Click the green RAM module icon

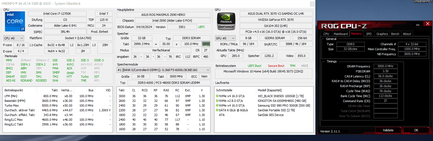tap(206, 44)
